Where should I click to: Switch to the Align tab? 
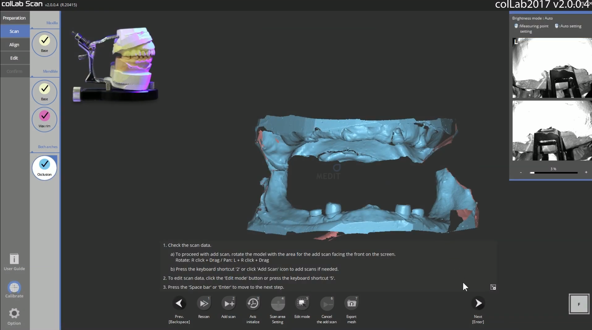15,45
